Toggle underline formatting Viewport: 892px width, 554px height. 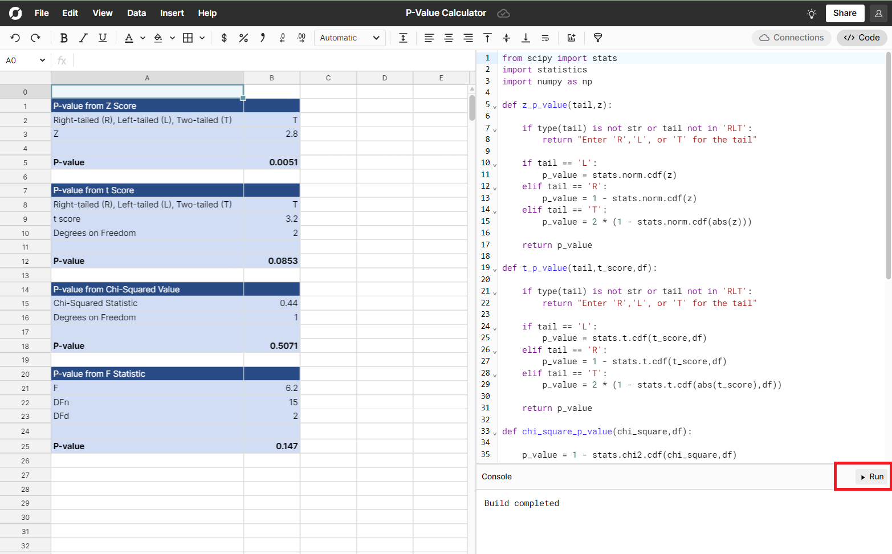click(x=103, y=38)
